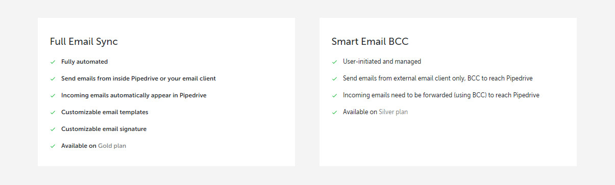Click the checkmark beside Customizable email signature
This screenshot has width=615, height=185.
[x=53, y=129]
